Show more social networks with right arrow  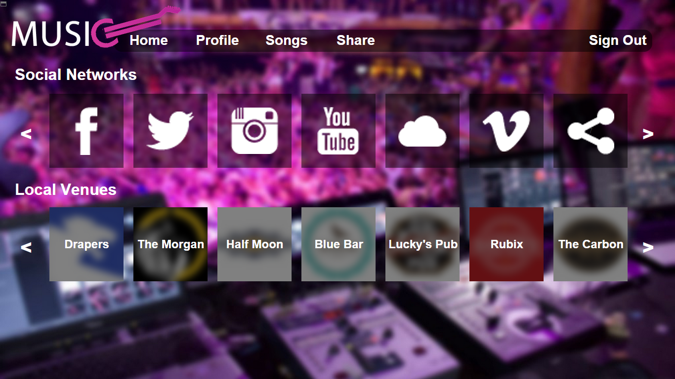point(648,134)
